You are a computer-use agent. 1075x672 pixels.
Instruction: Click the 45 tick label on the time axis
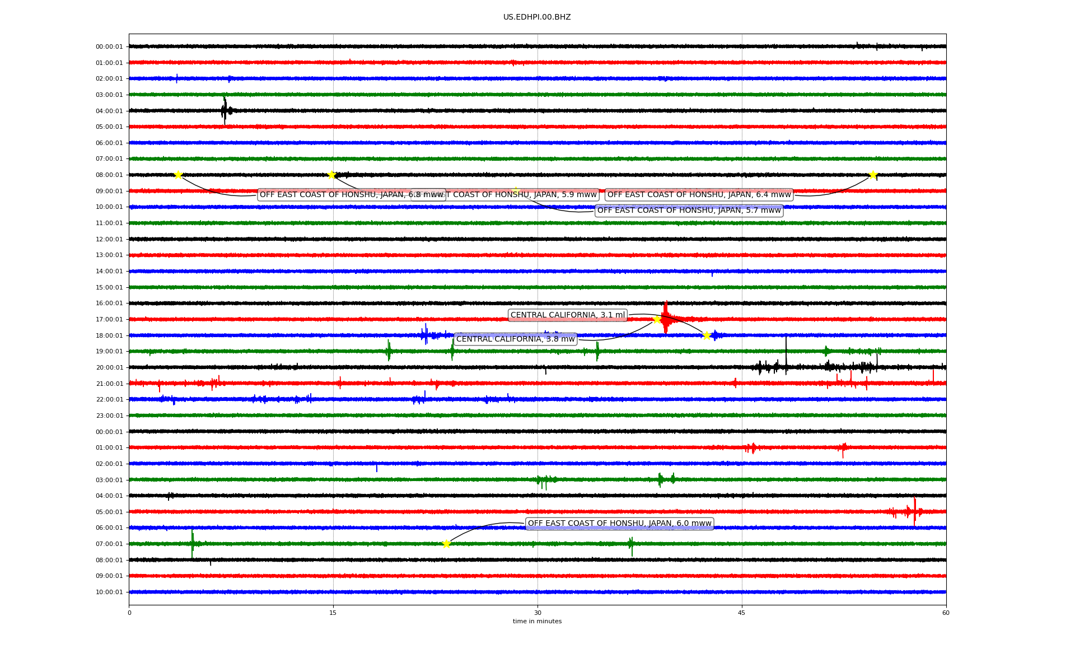click(741, 613)
